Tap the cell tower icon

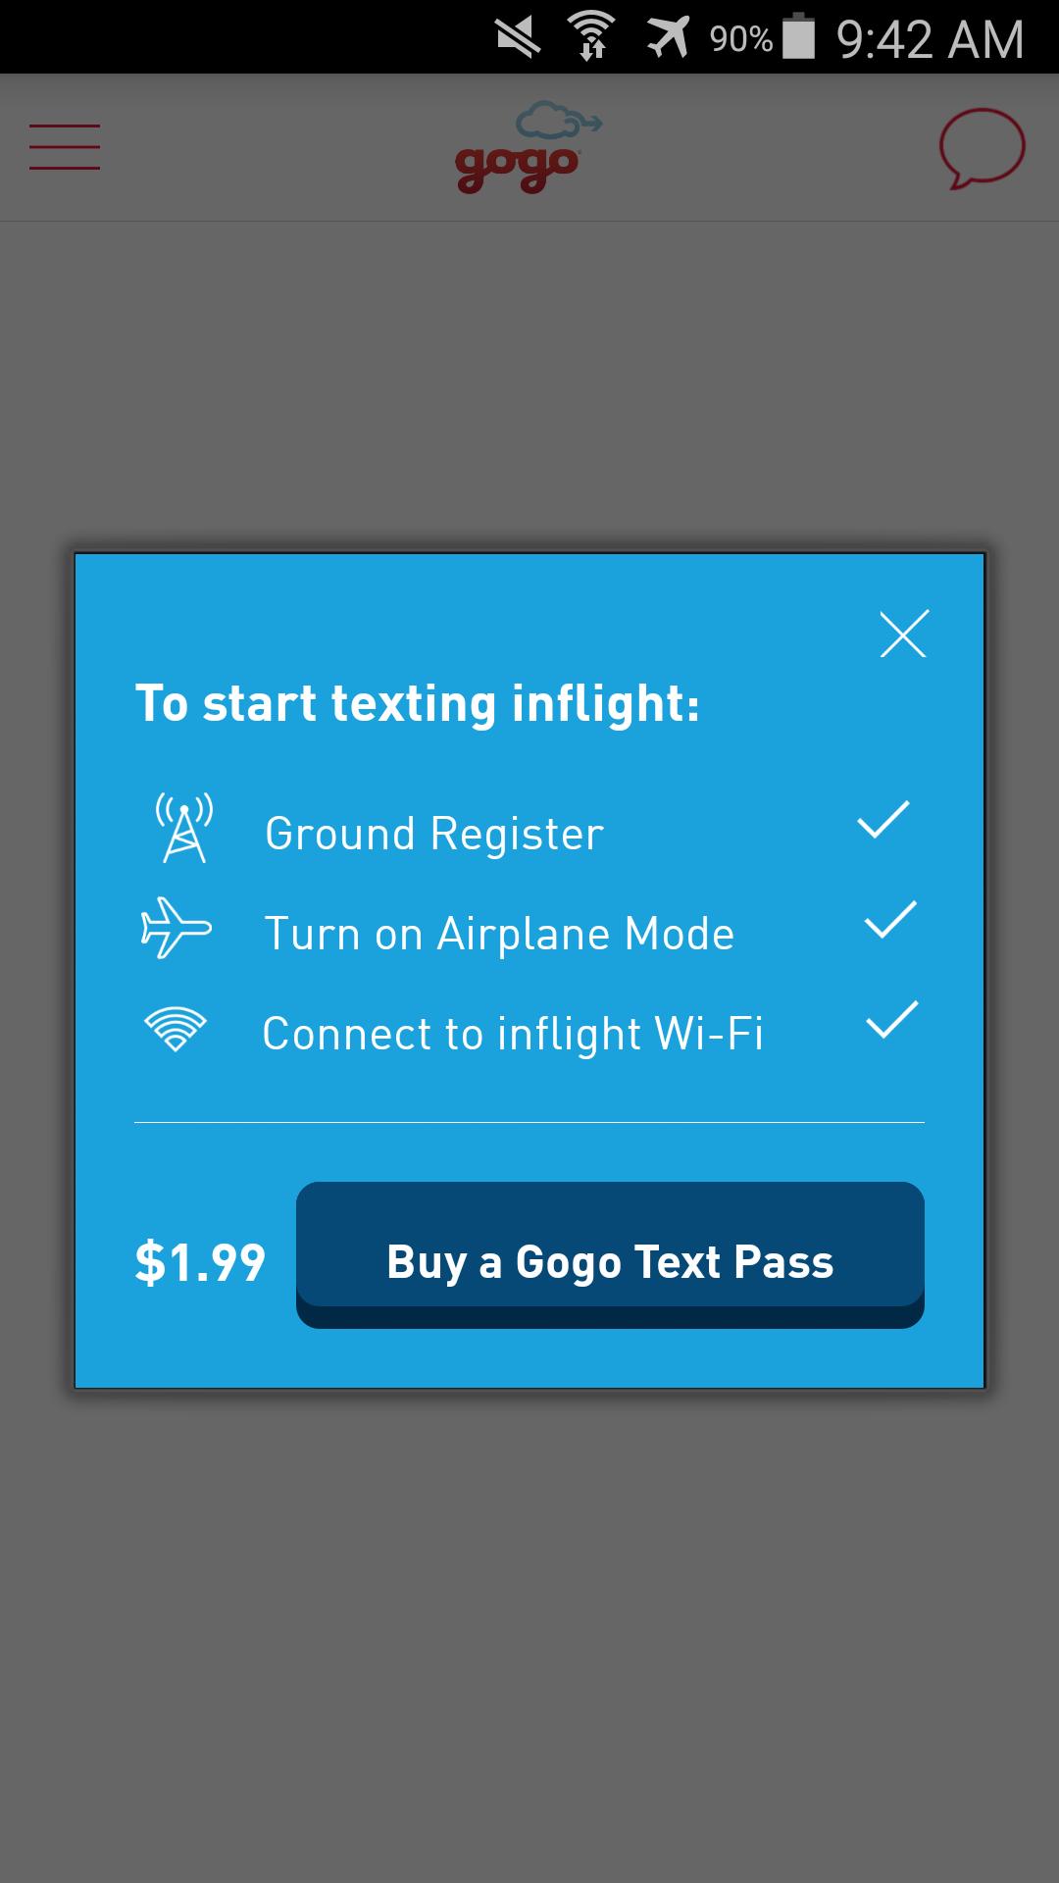[x=184, y=829]
